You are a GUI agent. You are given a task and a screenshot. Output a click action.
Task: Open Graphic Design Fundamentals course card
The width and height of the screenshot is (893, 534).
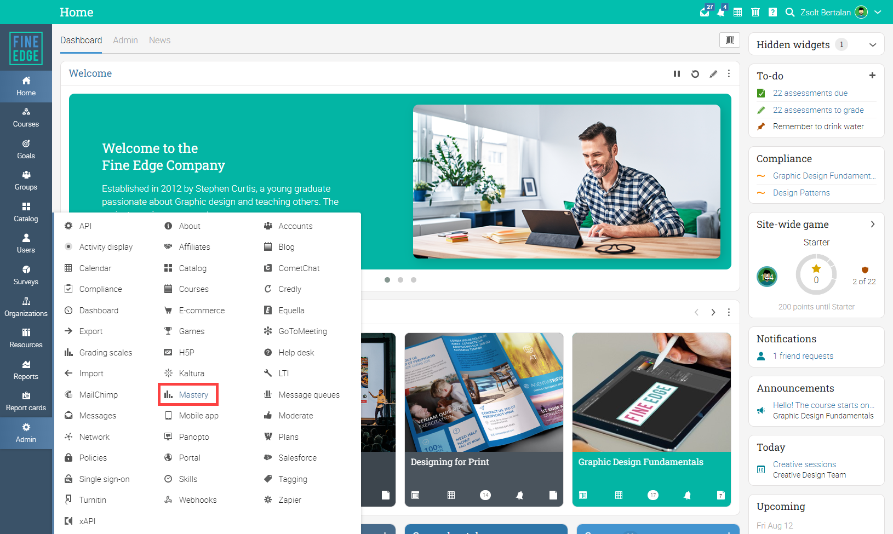click(651, 420)
